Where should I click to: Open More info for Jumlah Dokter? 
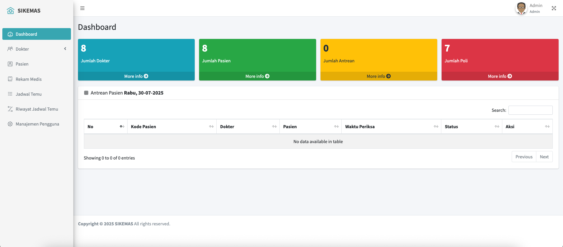[x=136, y=76]
